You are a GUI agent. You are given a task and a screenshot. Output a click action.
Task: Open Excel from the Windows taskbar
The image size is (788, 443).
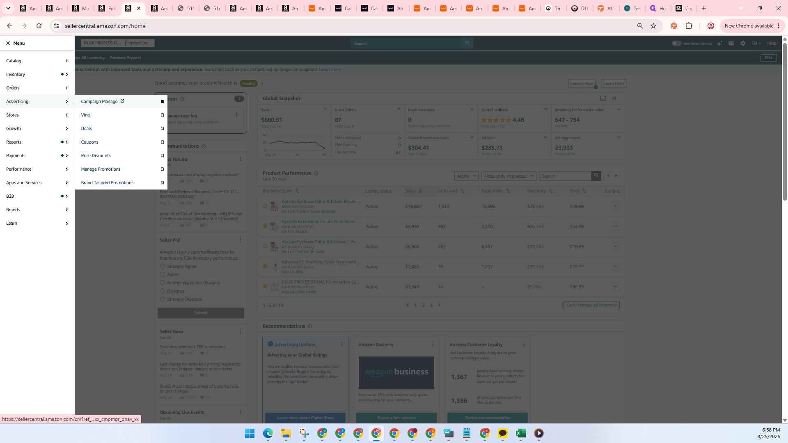pyautogui.click(x=521, y=433)
